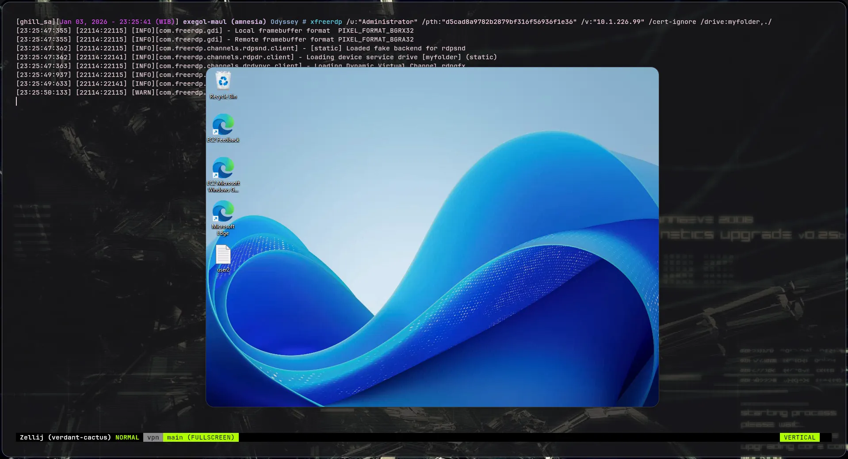Click the terminal cursor input line
This screenshot has width=848, height=459.
17,101
